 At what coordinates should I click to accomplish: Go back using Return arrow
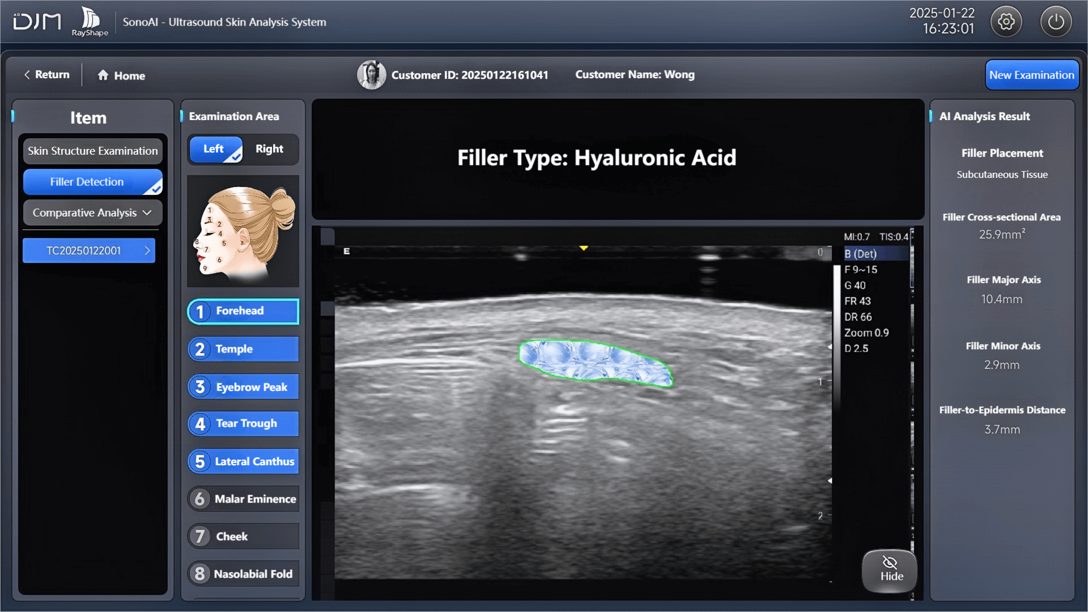coord(27,75)
